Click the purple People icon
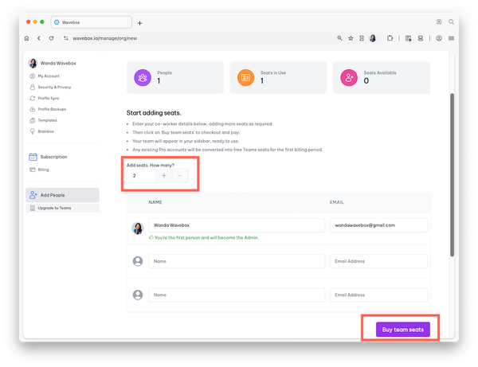This screenshot has height=367, width=478. 143,76
